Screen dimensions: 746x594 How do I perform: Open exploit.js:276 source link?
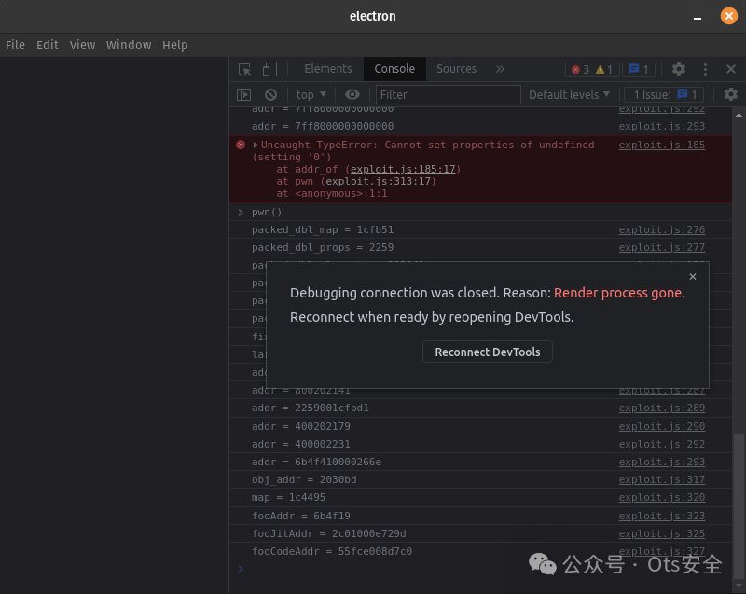tap(662, 229)
